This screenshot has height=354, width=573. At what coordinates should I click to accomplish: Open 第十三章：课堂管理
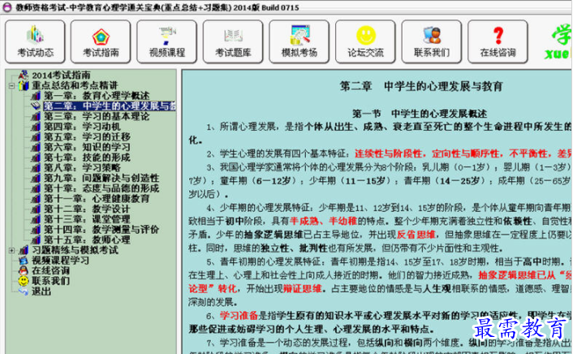point(88,219)
